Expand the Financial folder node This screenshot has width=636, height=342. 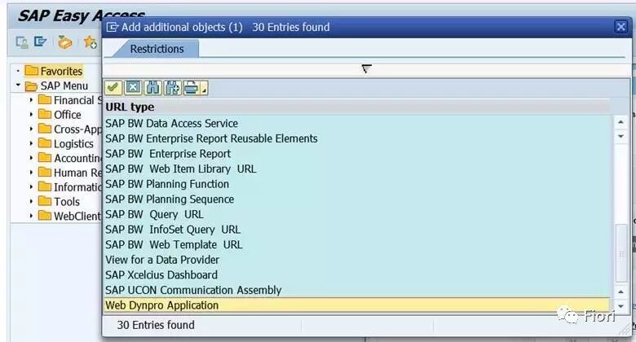point(31,99)
